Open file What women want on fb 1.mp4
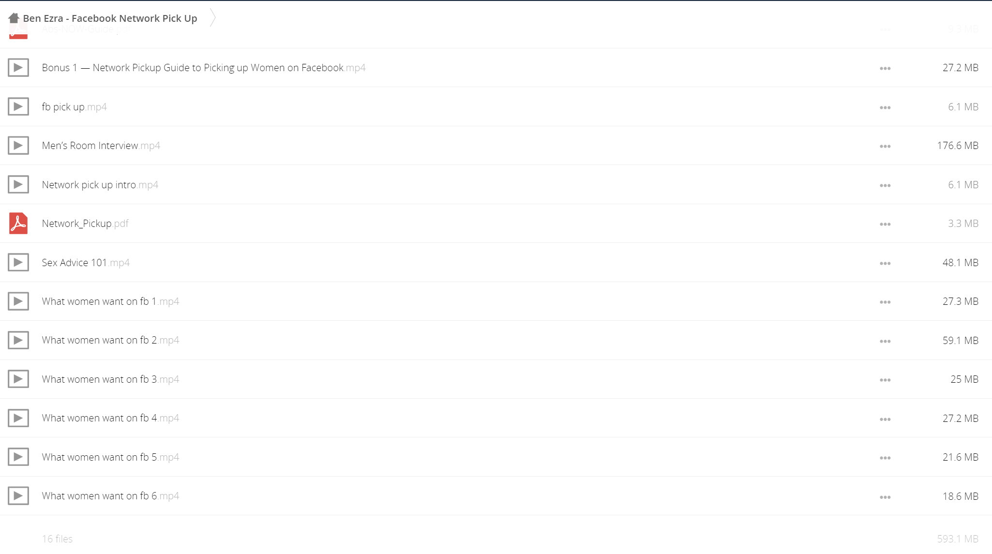The image size is (992, 554). [110, 301]
